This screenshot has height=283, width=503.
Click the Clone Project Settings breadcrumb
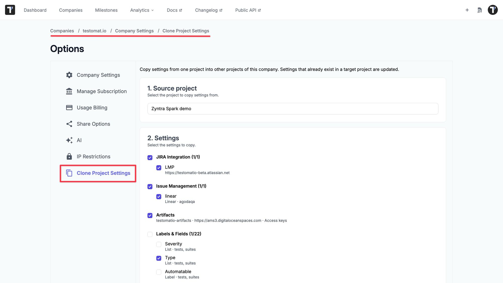point(186,31)
